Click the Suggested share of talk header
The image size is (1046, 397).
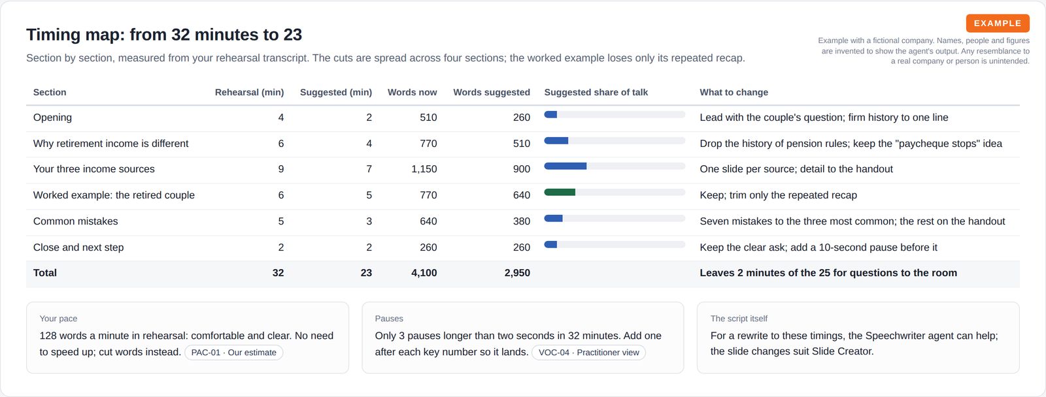pyautogui.click(x=596, y=93)
